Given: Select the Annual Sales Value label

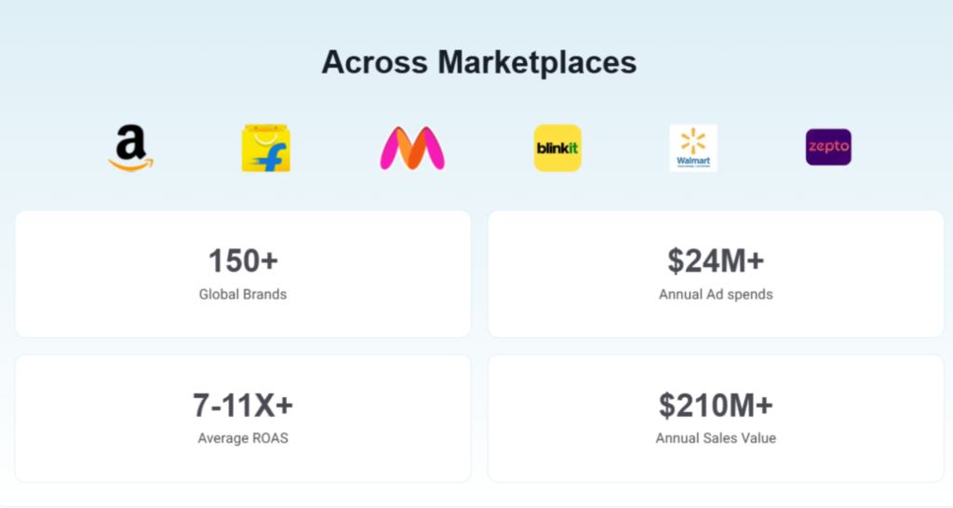Looking at the screenshot, I should tap(716, 438).
